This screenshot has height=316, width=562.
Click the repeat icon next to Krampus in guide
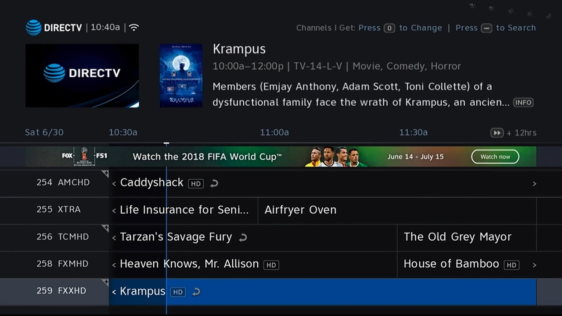click(196, 292)
